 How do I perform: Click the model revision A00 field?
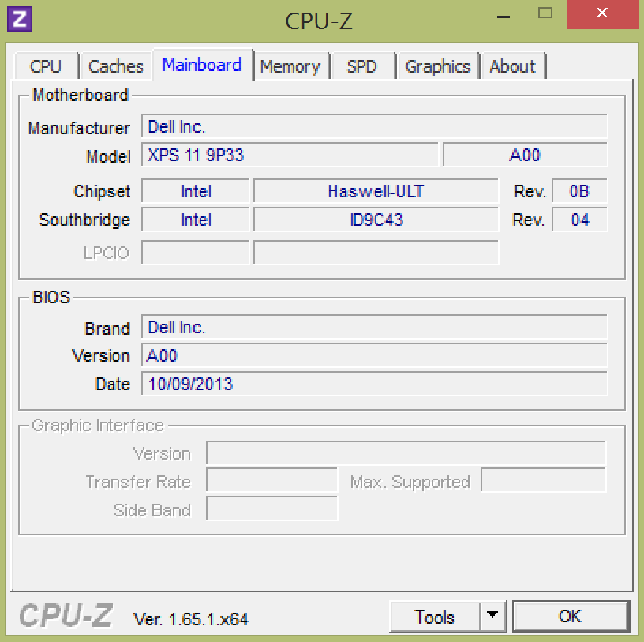pos(525,155)
